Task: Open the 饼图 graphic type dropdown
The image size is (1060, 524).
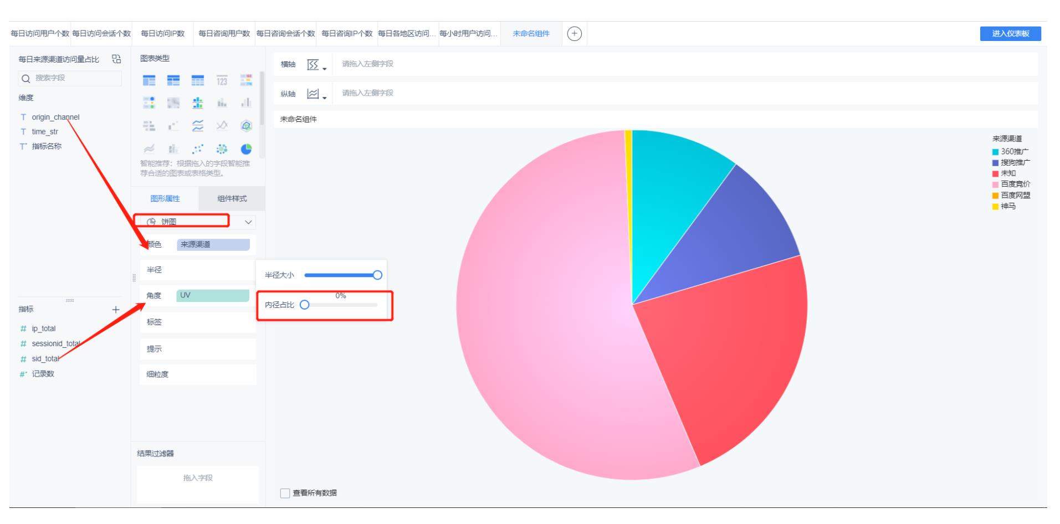Action: tap(198, 222)
